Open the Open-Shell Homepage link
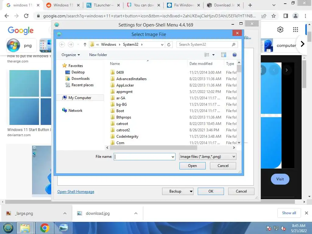The width and height of the screenshot is (312, 234). [76, 192]
